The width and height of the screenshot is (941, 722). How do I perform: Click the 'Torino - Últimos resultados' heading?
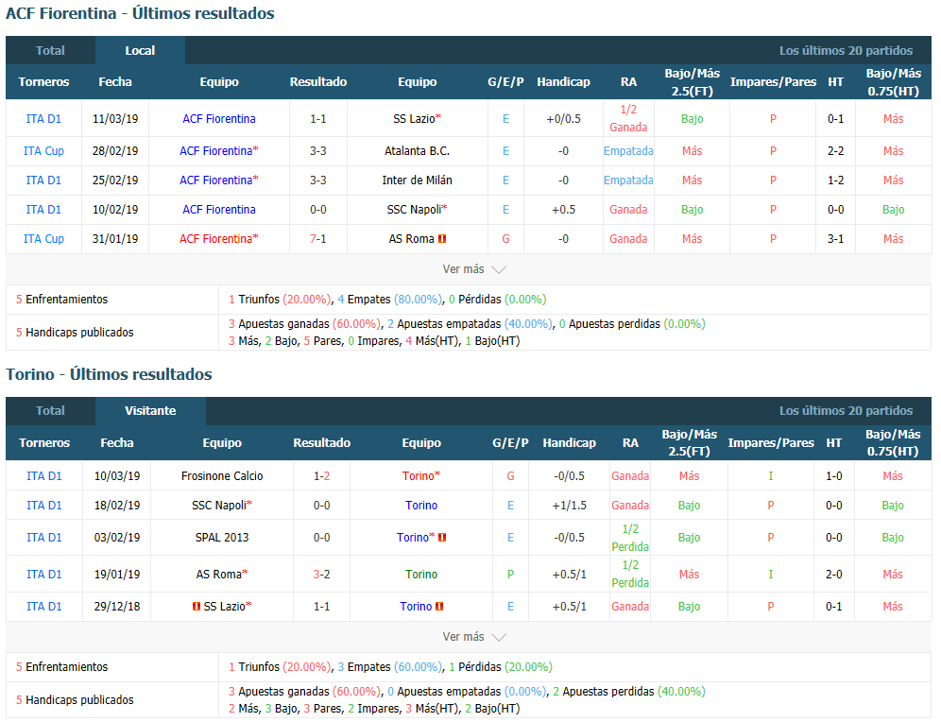tap(109, 374)
